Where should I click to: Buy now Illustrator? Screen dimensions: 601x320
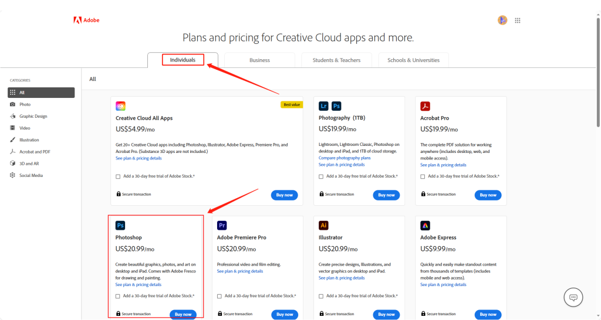click(x=386, y=314)
